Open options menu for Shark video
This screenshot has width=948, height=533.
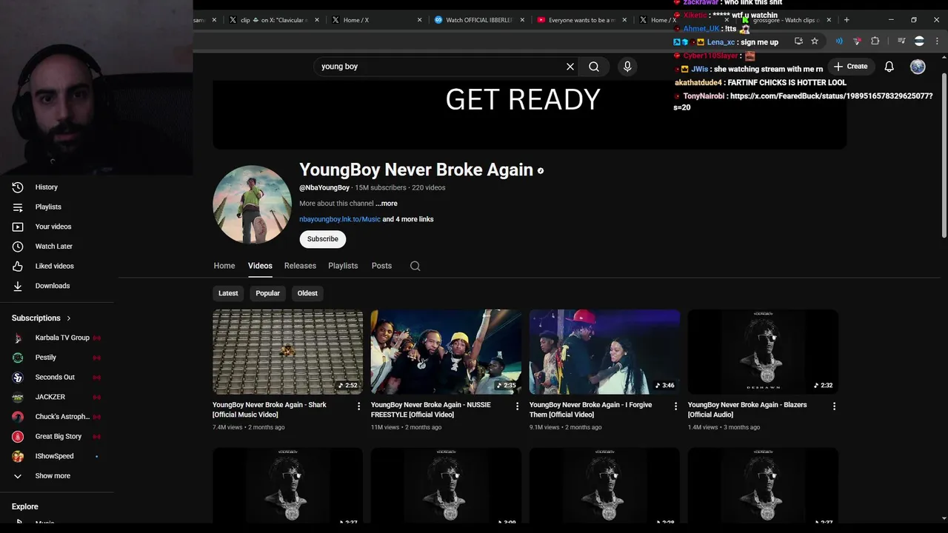point(359,406)
